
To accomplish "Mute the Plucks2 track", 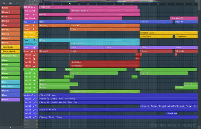I will point(37,29).
